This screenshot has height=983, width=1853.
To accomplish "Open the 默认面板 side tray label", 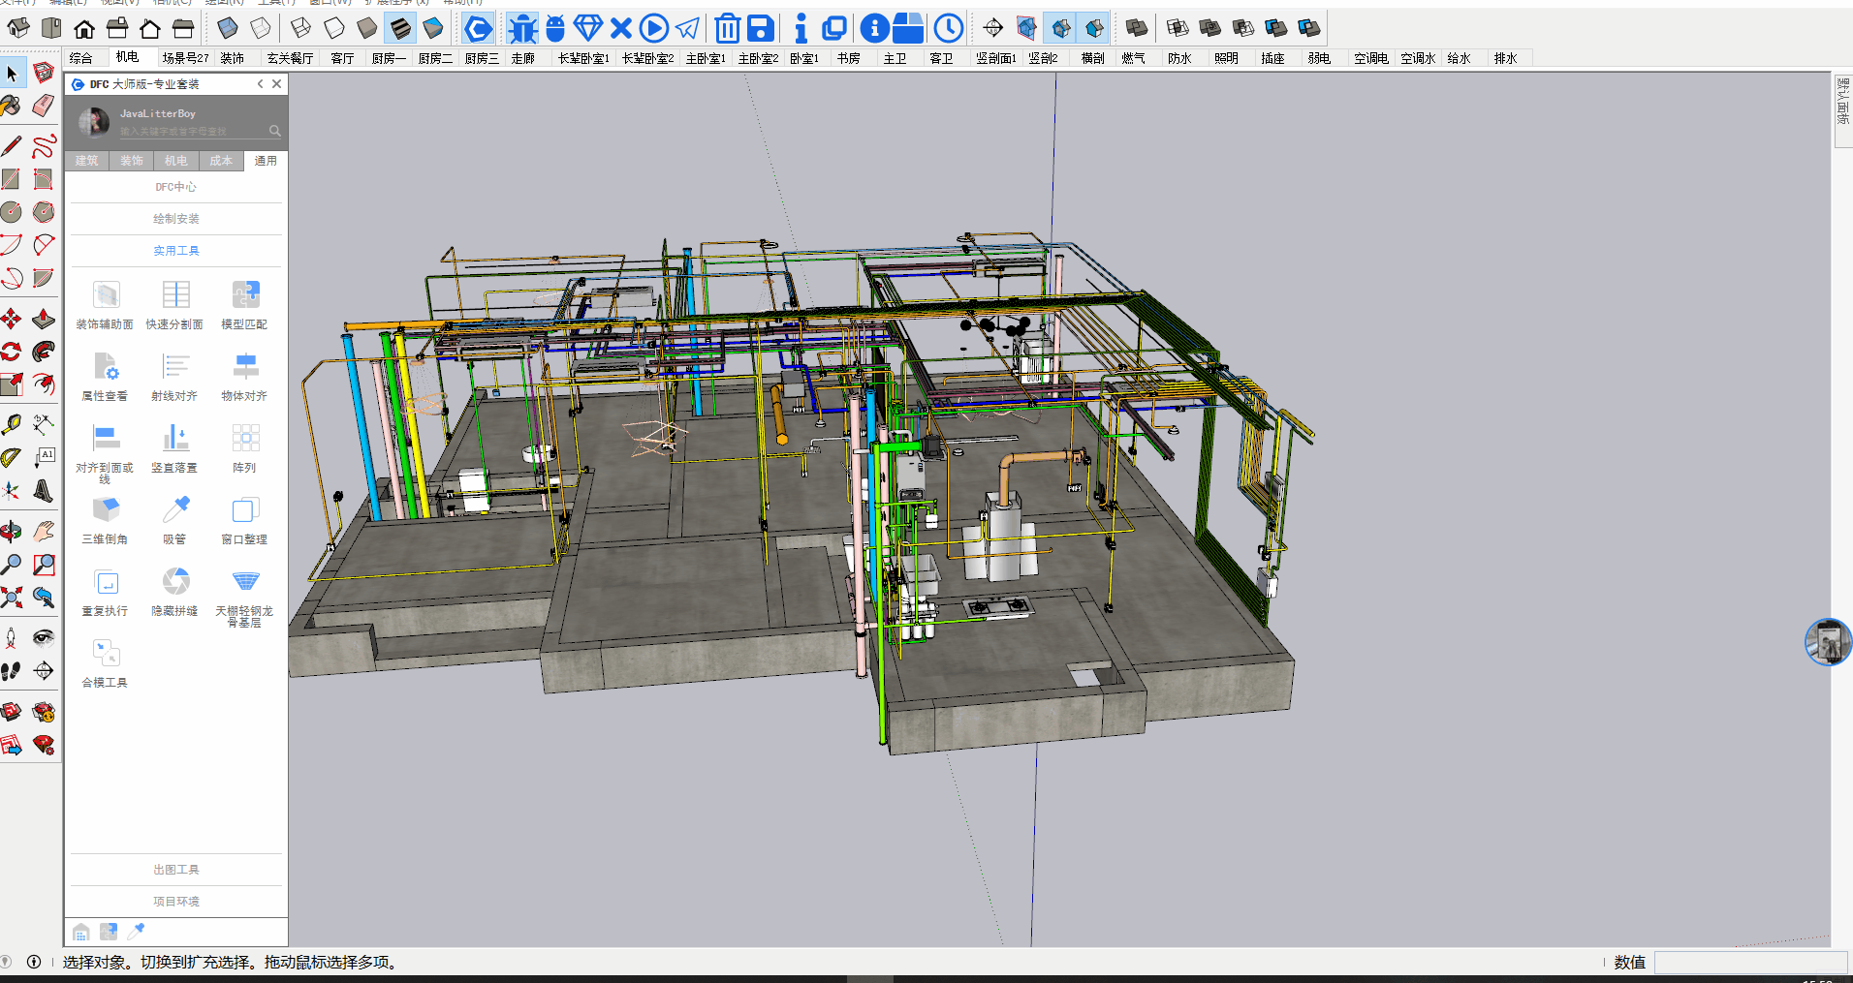I will point(1842,102).
